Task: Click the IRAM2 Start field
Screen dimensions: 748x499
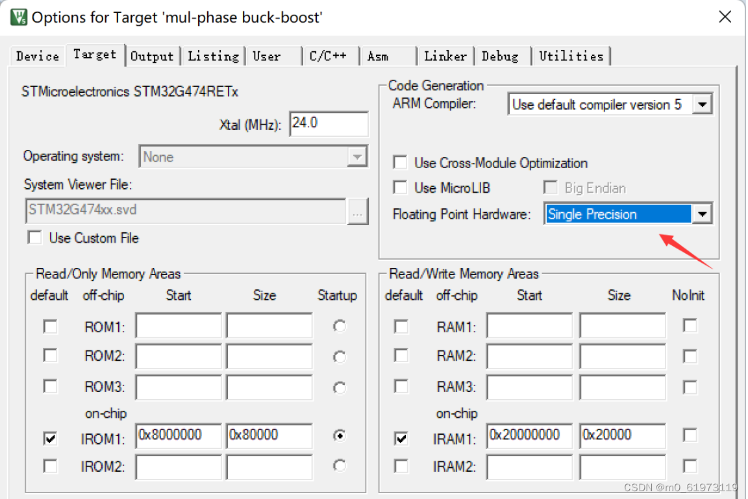Action: point(530,467)
